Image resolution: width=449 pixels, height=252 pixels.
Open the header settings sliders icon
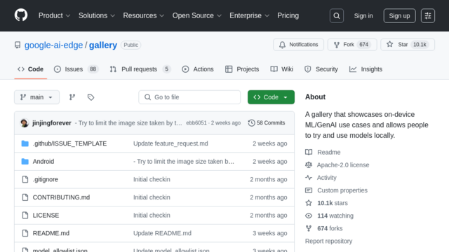coord(428,15)
